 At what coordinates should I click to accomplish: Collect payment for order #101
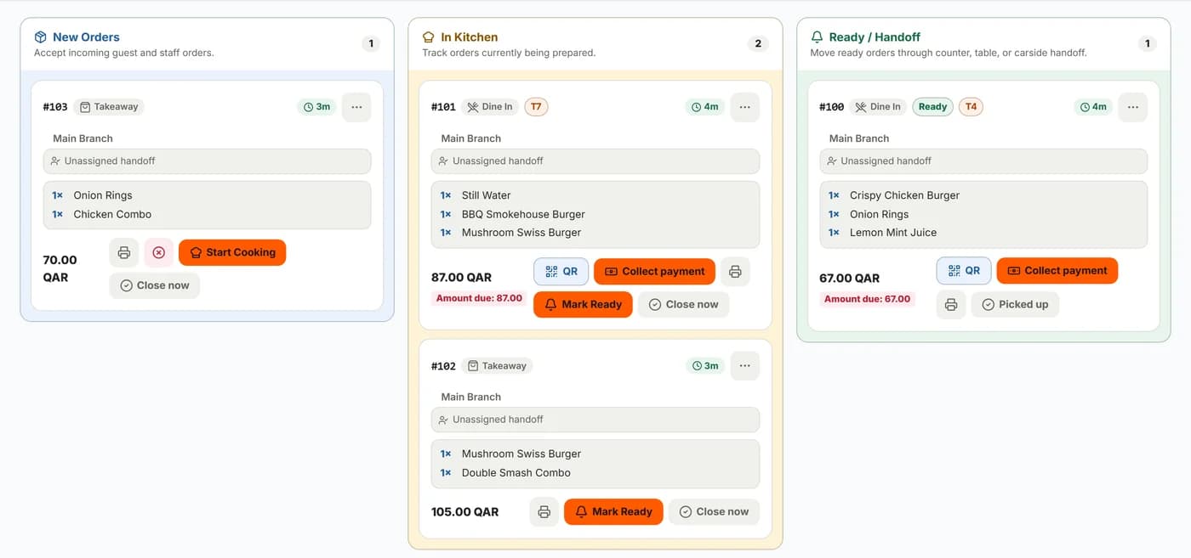coord(654,272)
